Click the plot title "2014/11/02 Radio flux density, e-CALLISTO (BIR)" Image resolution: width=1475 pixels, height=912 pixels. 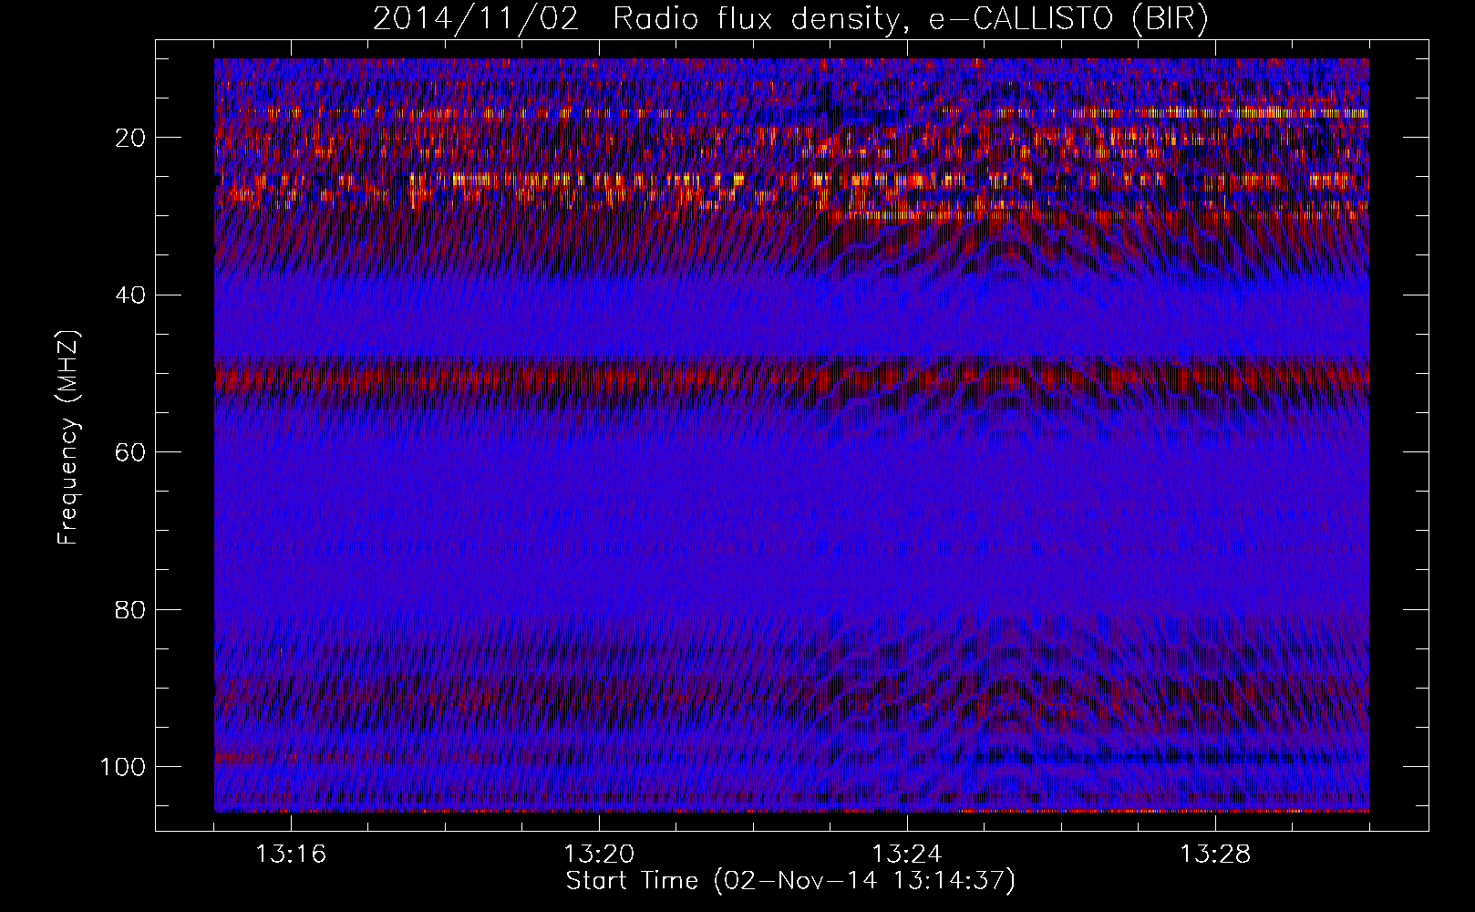point(790,19)
